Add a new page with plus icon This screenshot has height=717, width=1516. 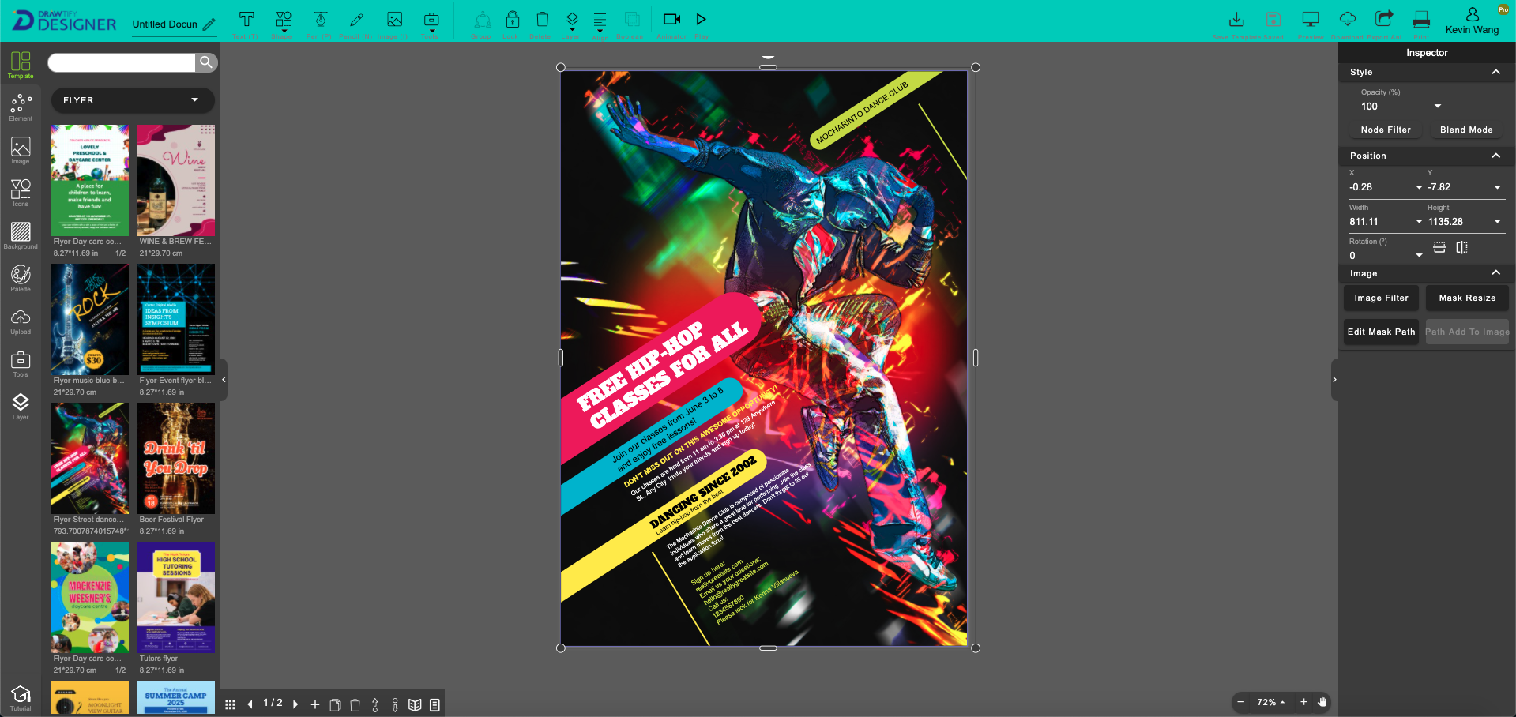coord(314,704)
